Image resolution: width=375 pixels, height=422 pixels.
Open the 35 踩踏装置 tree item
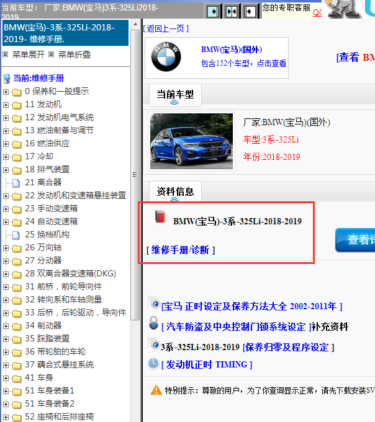pos(47,338)
